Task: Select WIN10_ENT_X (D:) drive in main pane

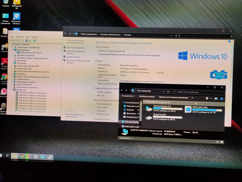Action: (x=203, y=109)
